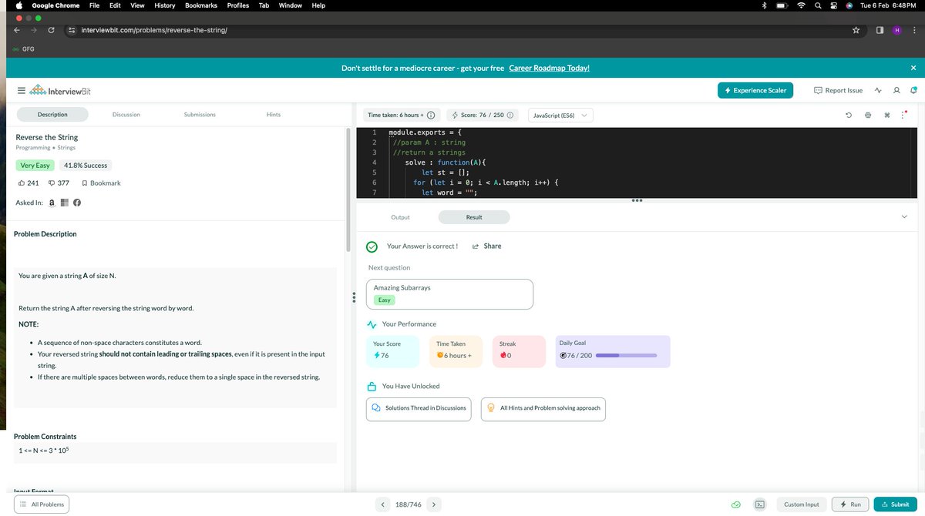Click the 41.8% Success badge
Screen dimensions: 925x516
click(86, 165)
